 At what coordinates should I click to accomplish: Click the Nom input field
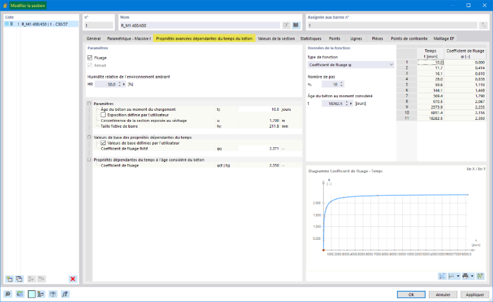point(200,25)
